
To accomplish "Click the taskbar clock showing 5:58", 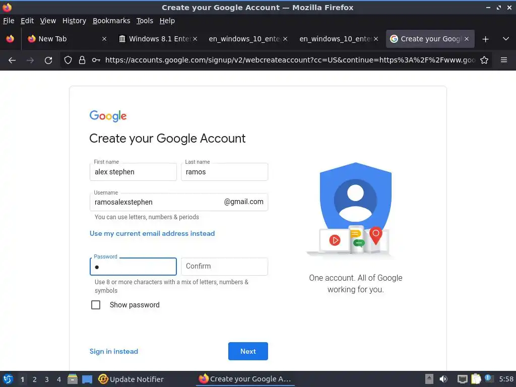I will pyautogui.click(x=506, y=379).
